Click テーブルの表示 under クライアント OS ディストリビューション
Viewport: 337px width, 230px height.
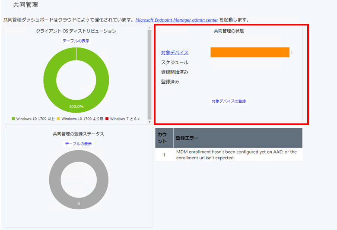(76, 41)
